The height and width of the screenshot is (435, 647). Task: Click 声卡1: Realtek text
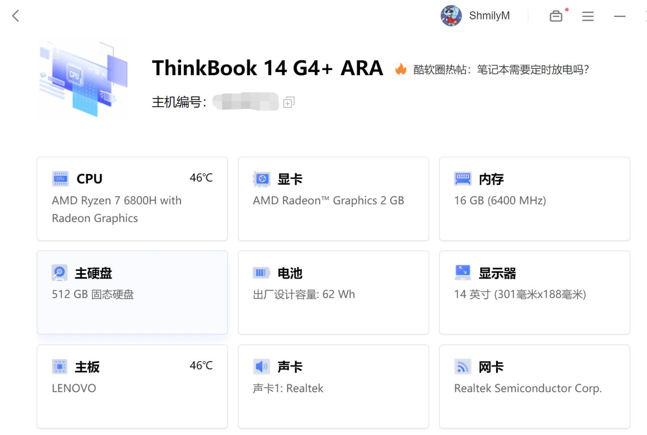point(288,389)
